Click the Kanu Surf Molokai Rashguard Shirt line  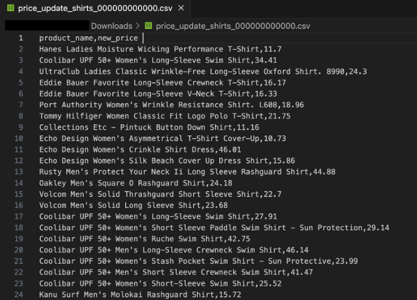pos(140,295)
